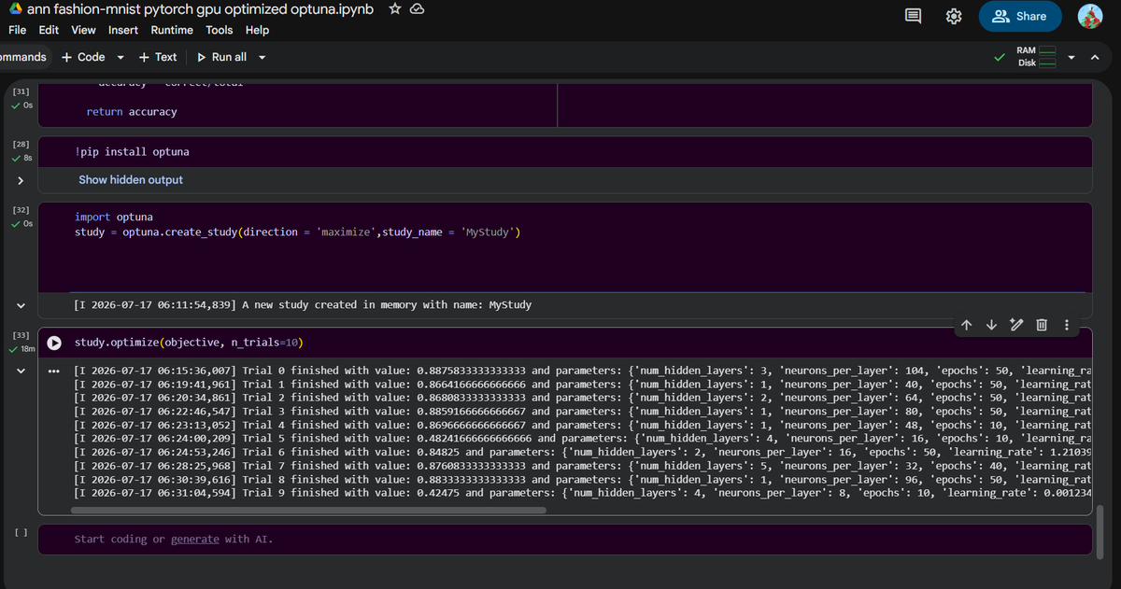The image size is (1121, 589).
Task: Click the Trial 6 finished output line
Action: coord(582,452)
